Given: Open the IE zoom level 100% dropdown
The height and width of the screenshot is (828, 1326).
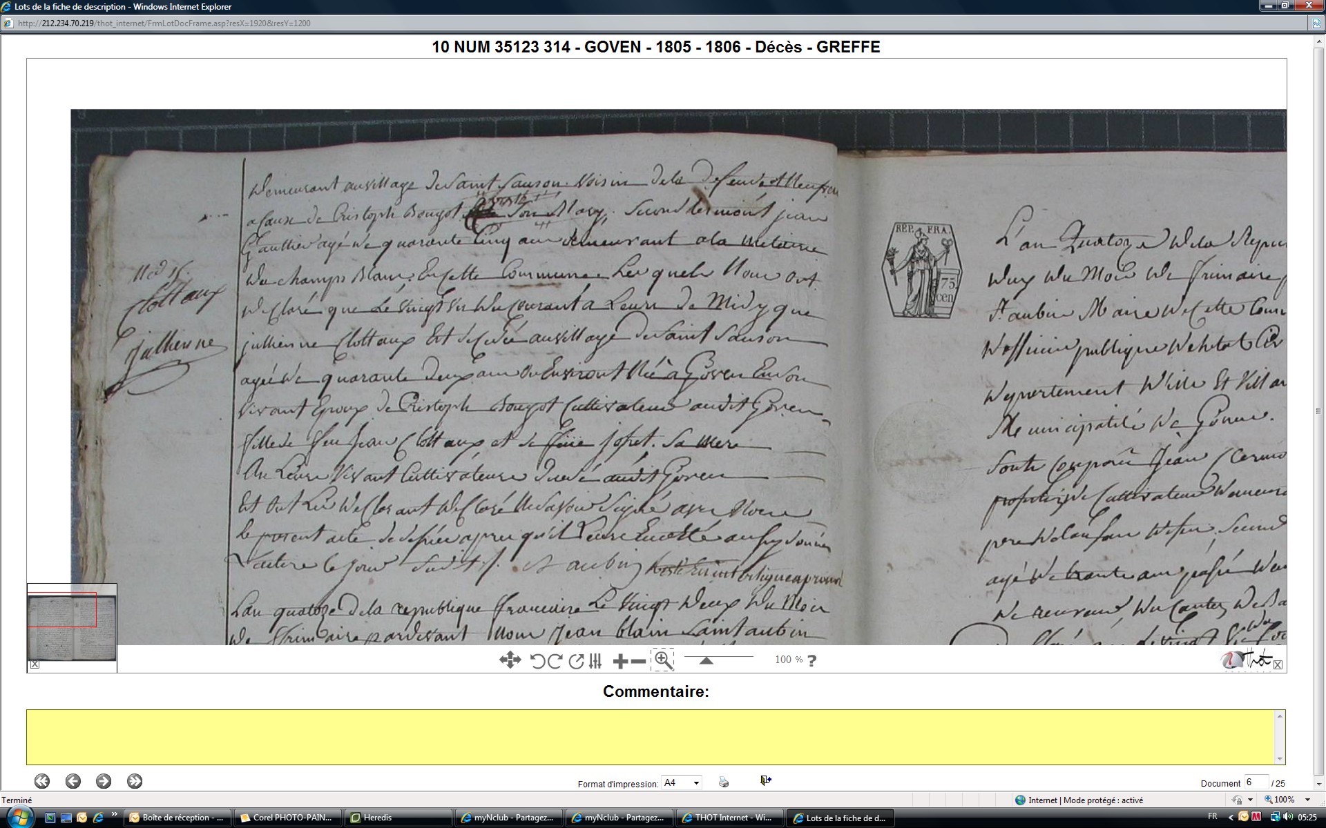Looking at the screenshot, I should (1307, 800).
